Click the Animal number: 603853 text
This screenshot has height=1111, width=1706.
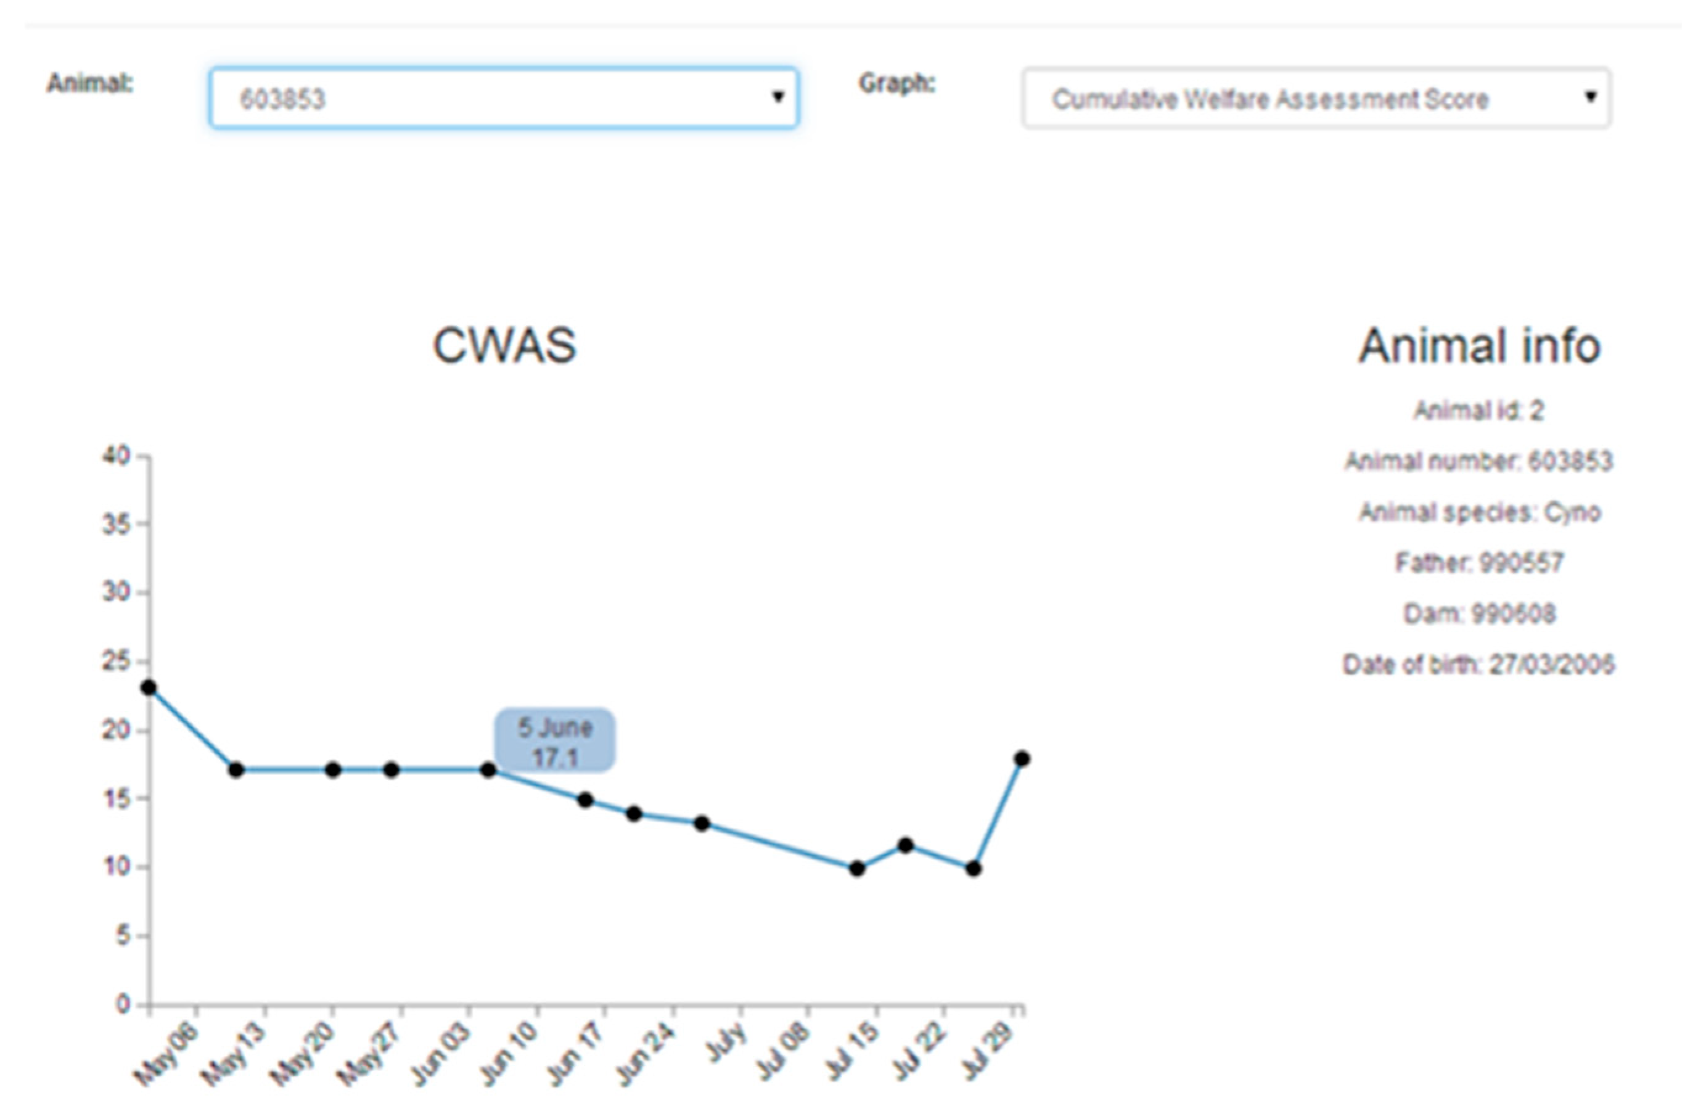tap(1478, 461)
